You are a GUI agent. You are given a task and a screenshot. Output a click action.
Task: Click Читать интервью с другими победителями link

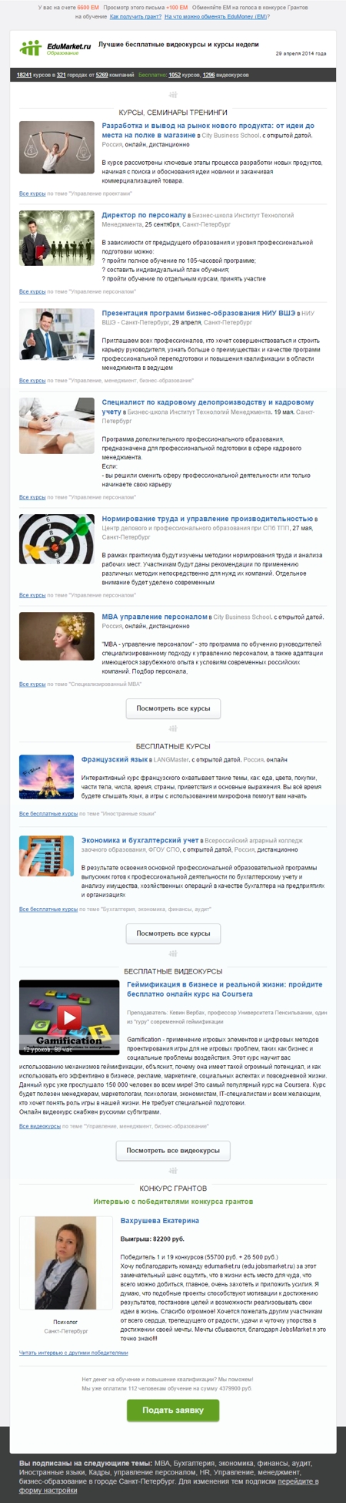click(73, 1352)
